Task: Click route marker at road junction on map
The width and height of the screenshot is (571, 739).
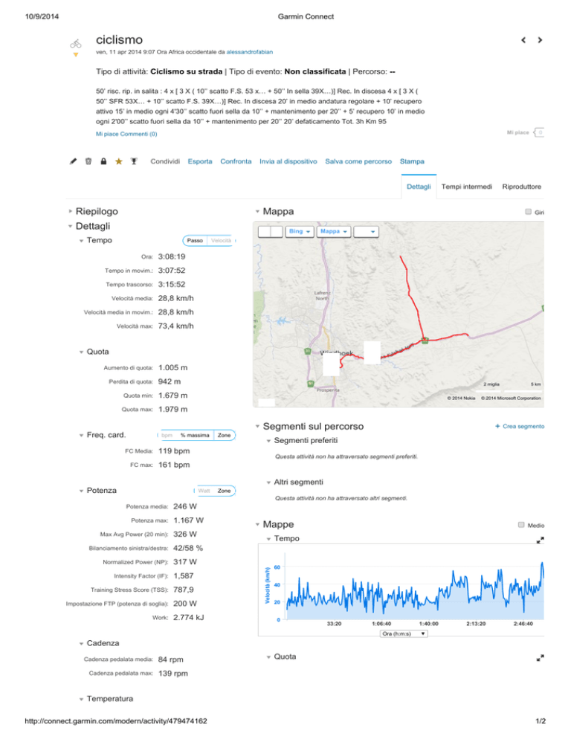Action: (425, 341)
